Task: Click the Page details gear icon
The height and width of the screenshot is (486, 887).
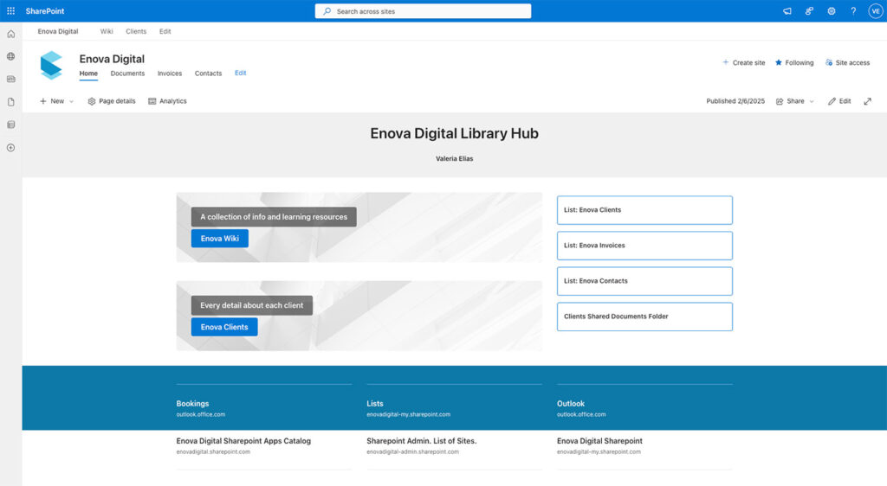Action: pyautogui.click(x=92, y=101)
